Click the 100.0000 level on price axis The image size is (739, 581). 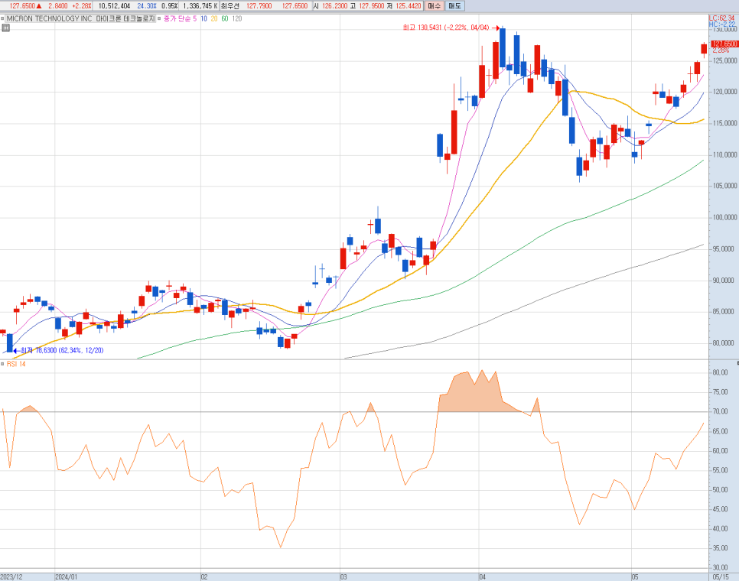[x=725, y=218]
